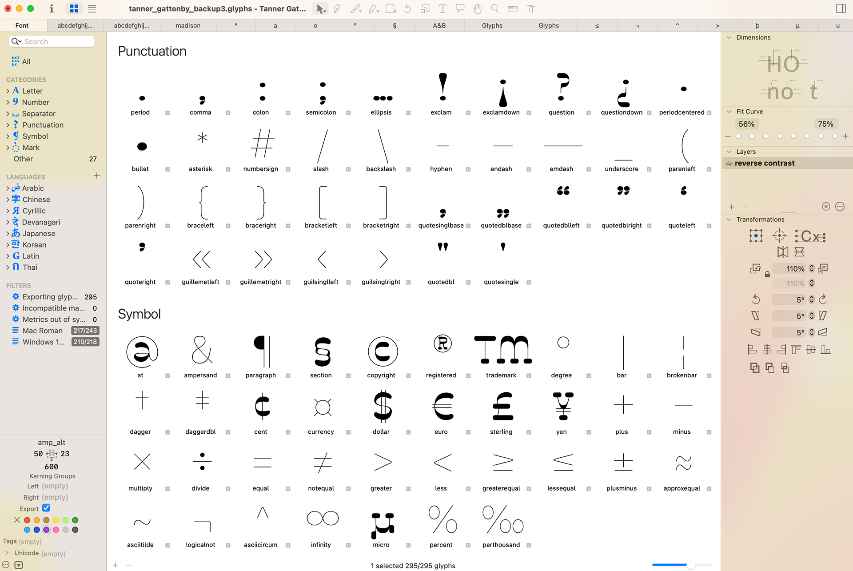Viewport: 853px width, 571px height.
Task: Select the Text tool
Action: tap(442, 8)
